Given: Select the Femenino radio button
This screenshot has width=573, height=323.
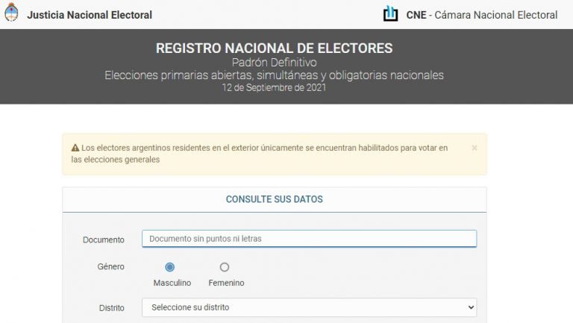Looking at the screenshot, I should click(225, 267).
